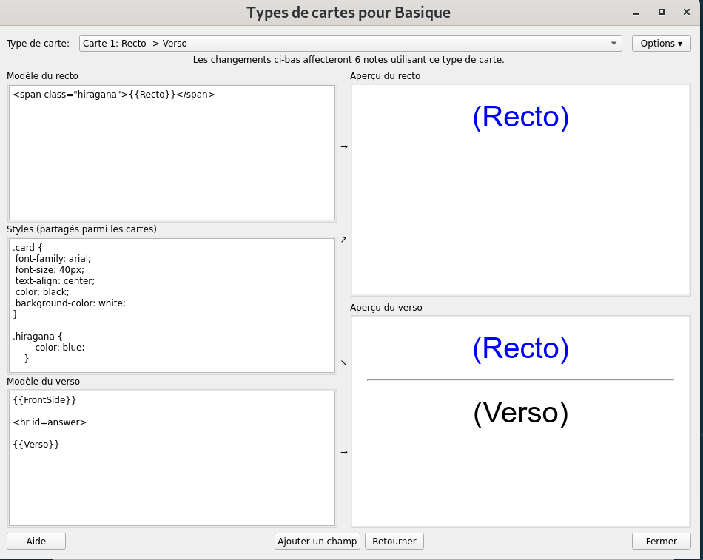Expand the Options menu button
The height and width of the screenshot is (560, 703).
click(x=661, y=44)
